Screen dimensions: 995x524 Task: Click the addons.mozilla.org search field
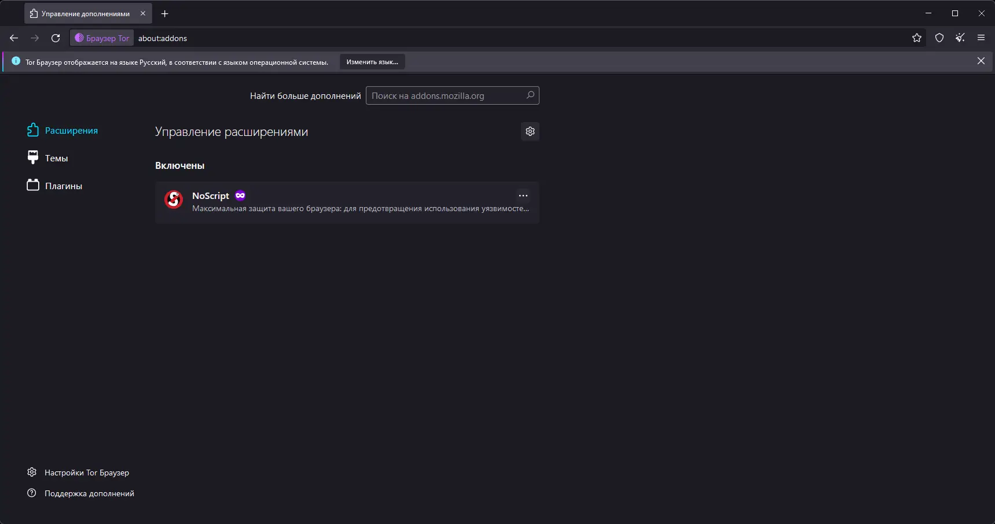click(452, 95)
